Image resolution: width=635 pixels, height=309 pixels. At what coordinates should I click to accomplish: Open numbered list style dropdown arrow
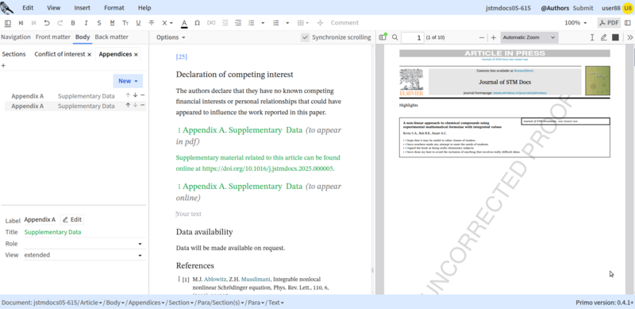click(x=287, y=23)
